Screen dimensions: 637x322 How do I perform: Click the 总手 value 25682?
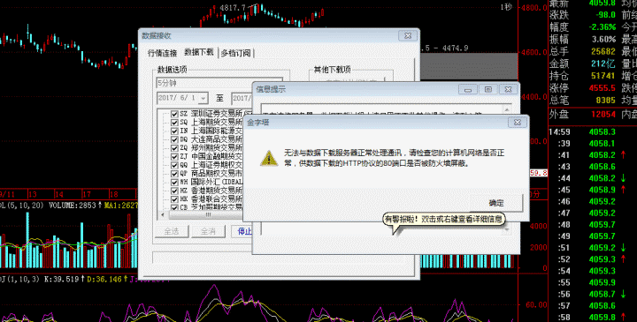pyautogui.click(x=603, y=51)
